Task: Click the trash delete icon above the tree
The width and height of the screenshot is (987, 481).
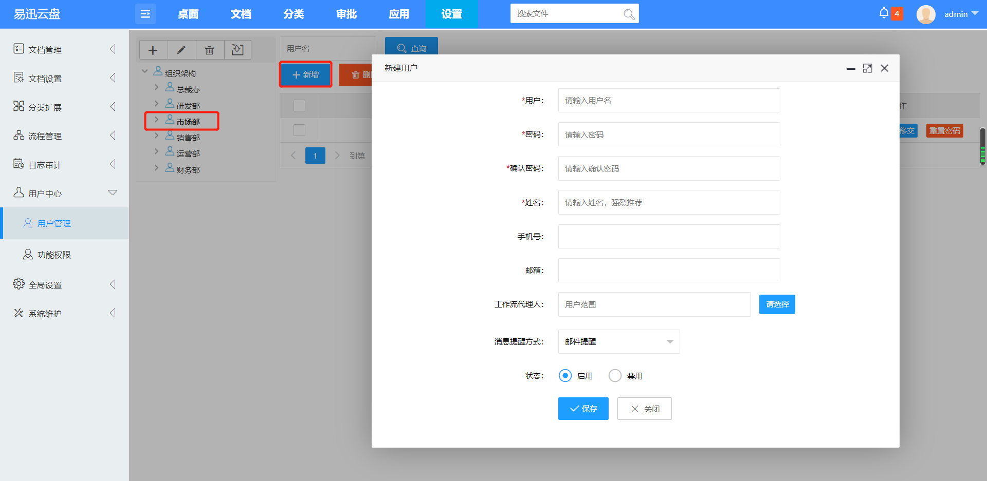Action: click(209, 50)
